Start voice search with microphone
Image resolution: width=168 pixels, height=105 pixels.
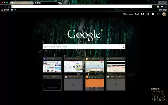tap(123, 47)
